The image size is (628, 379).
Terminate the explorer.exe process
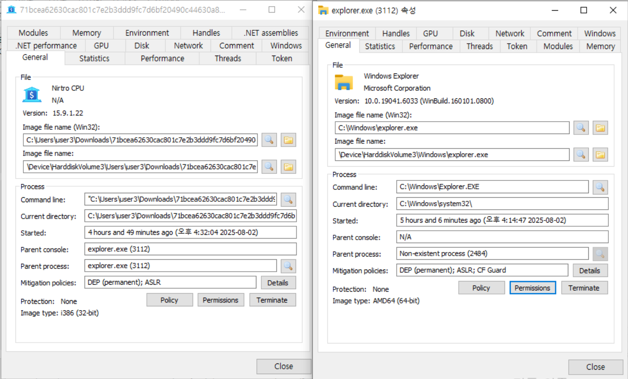(584, 288)
